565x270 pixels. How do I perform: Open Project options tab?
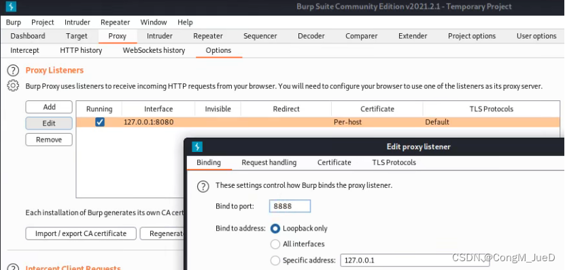(x=472, y=36)
